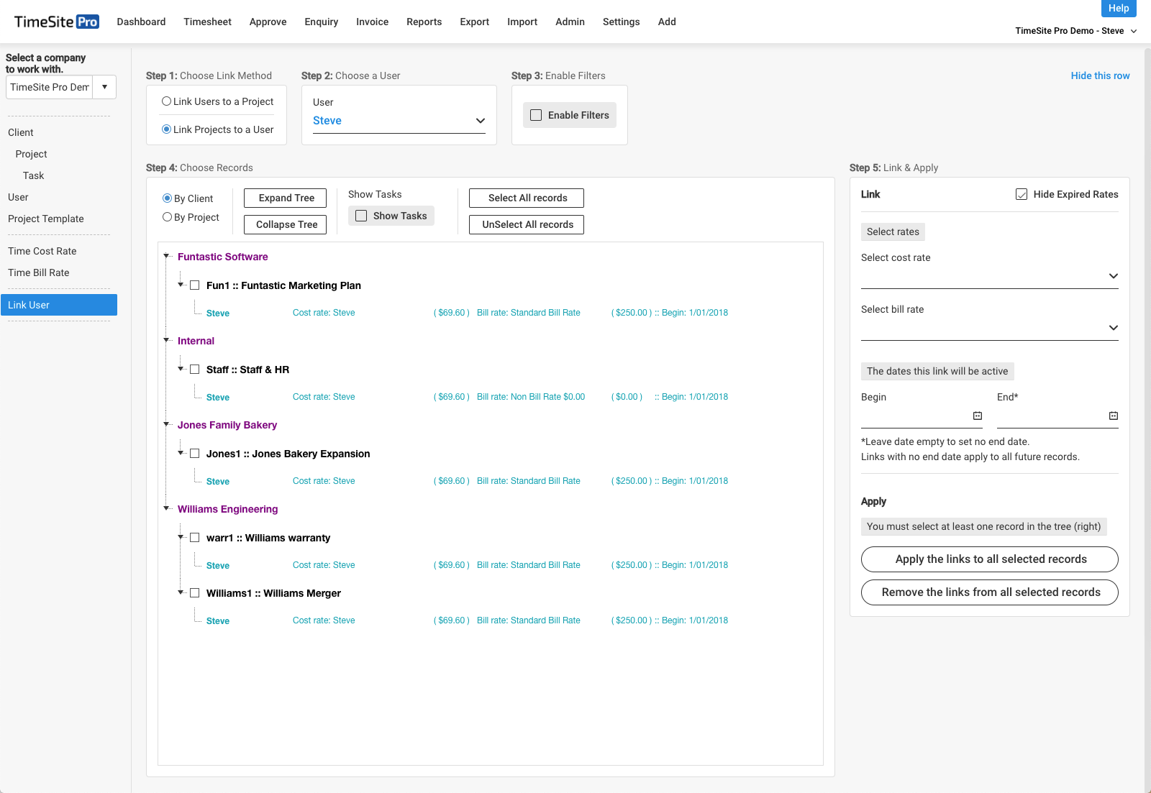Image resolution: width=1151 pixels, height=793 pixels.
Task: Choose By Client grouping option
Action: (x=168, y=198)
